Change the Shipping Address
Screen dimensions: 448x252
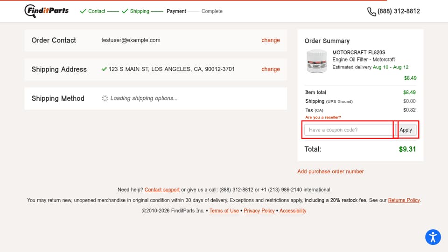pos(271,69)
